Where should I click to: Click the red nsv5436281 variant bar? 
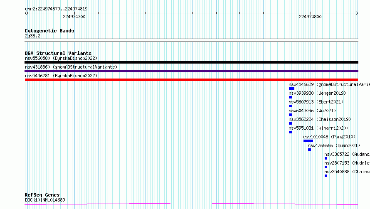[191, 80]
